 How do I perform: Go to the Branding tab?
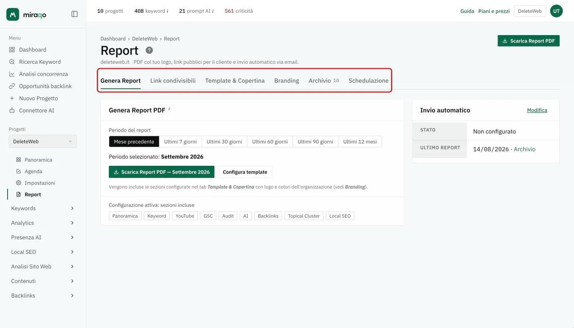(287, 81)
